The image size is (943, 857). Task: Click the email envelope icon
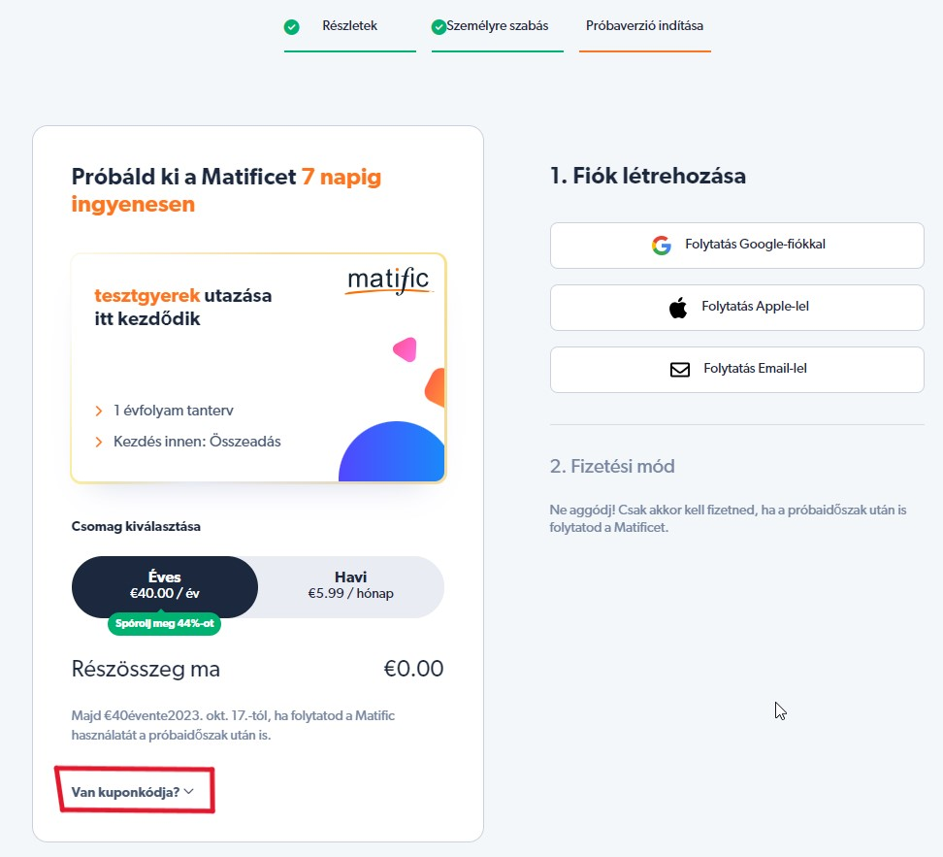680,370
